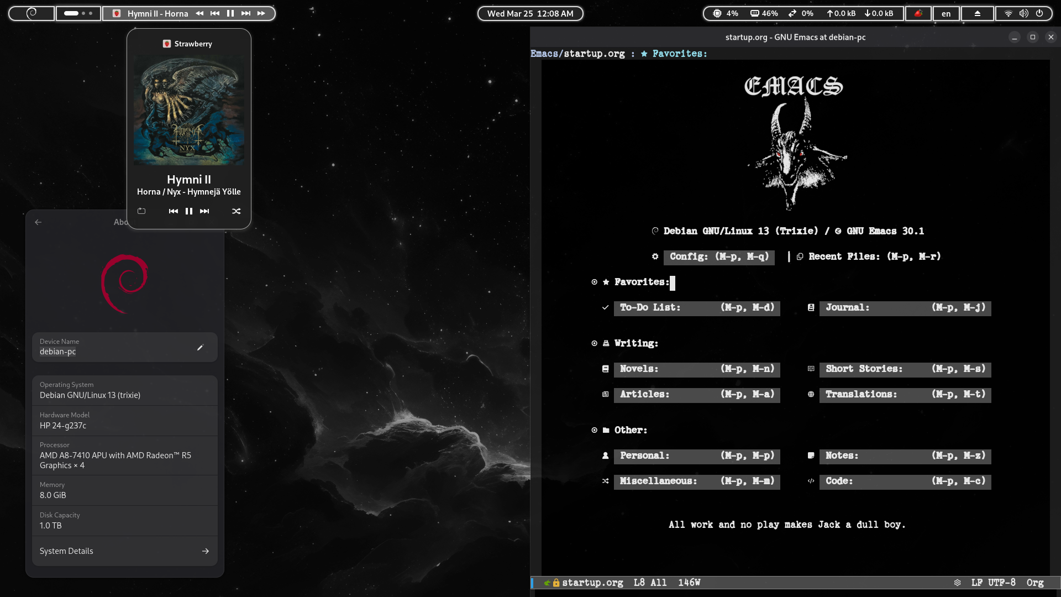Toggle repeat icon in Strawberry popup
Screen dimensions: 1061x597
[141, 211]
